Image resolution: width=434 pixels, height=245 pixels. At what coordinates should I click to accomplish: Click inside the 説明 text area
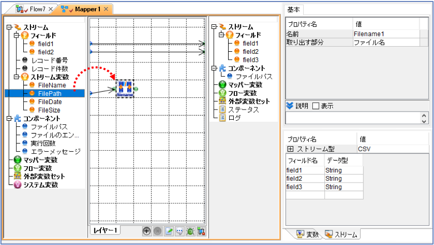point(353,118)
